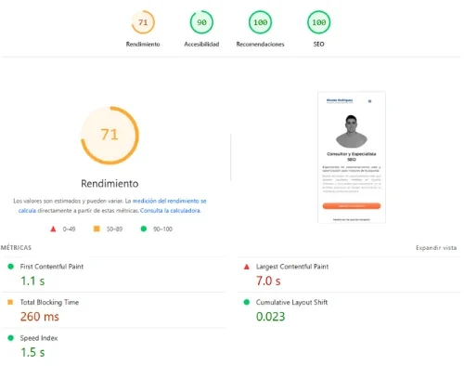The image size is (464, 366).
Task: Expand the metrics view with Expandir vista
Action: (x=436, y=248)
